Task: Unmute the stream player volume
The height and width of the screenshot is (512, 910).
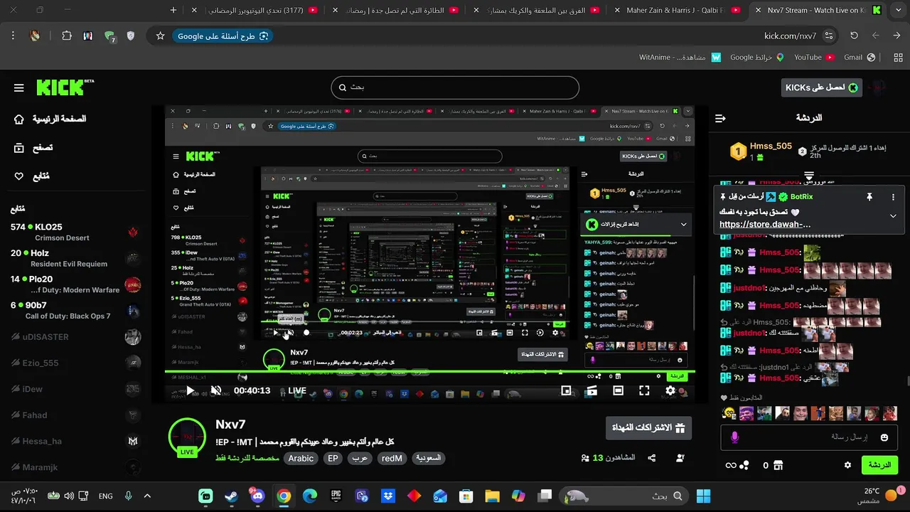Action: pos(216,390)
